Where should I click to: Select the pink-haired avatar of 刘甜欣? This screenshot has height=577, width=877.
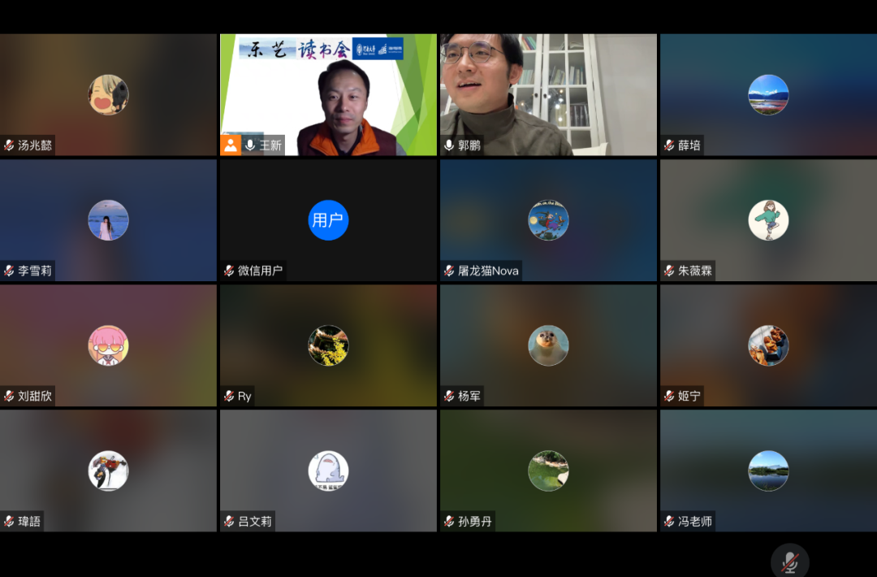[x=108, y=345]
